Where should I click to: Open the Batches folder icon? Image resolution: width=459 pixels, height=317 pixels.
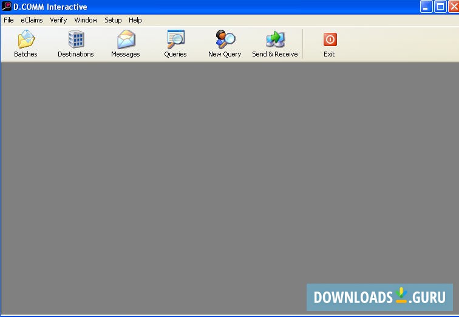click(x=26, y=39)
